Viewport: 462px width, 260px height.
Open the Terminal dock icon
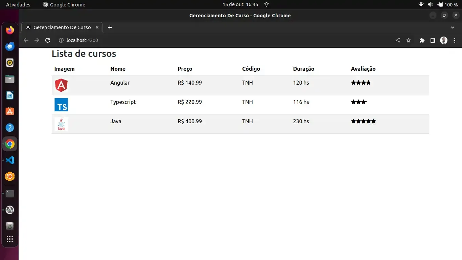pos(10,194)
